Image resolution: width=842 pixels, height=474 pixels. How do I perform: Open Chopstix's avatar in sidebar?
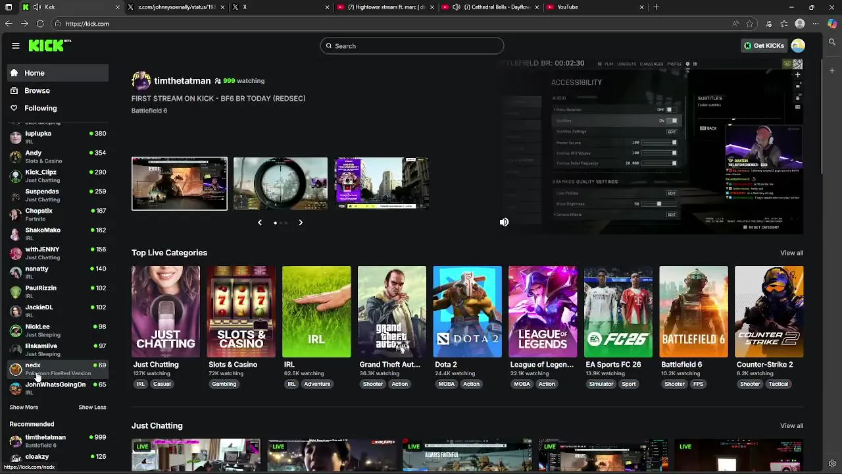[15, 214]
